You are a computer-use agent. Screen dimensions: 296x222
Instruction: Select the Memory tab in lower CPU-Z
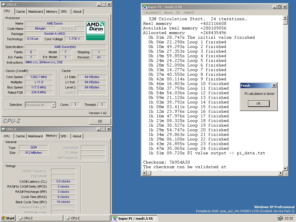(x=51, y=136)
